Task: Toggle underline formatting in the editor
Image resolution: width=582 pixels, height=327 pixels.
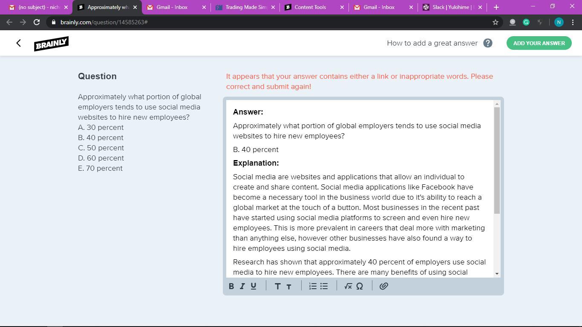Action: (254, 286)
